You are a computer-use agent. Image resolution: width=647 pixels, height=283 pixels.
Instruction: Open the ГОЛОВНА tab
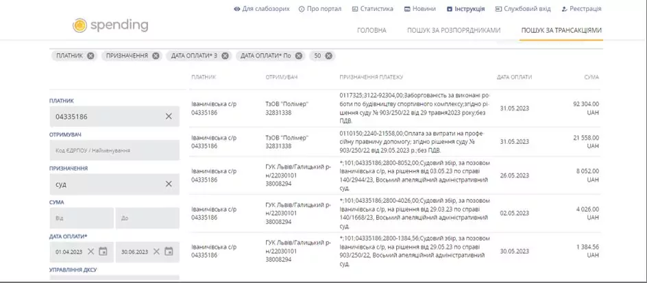[371, 31]
